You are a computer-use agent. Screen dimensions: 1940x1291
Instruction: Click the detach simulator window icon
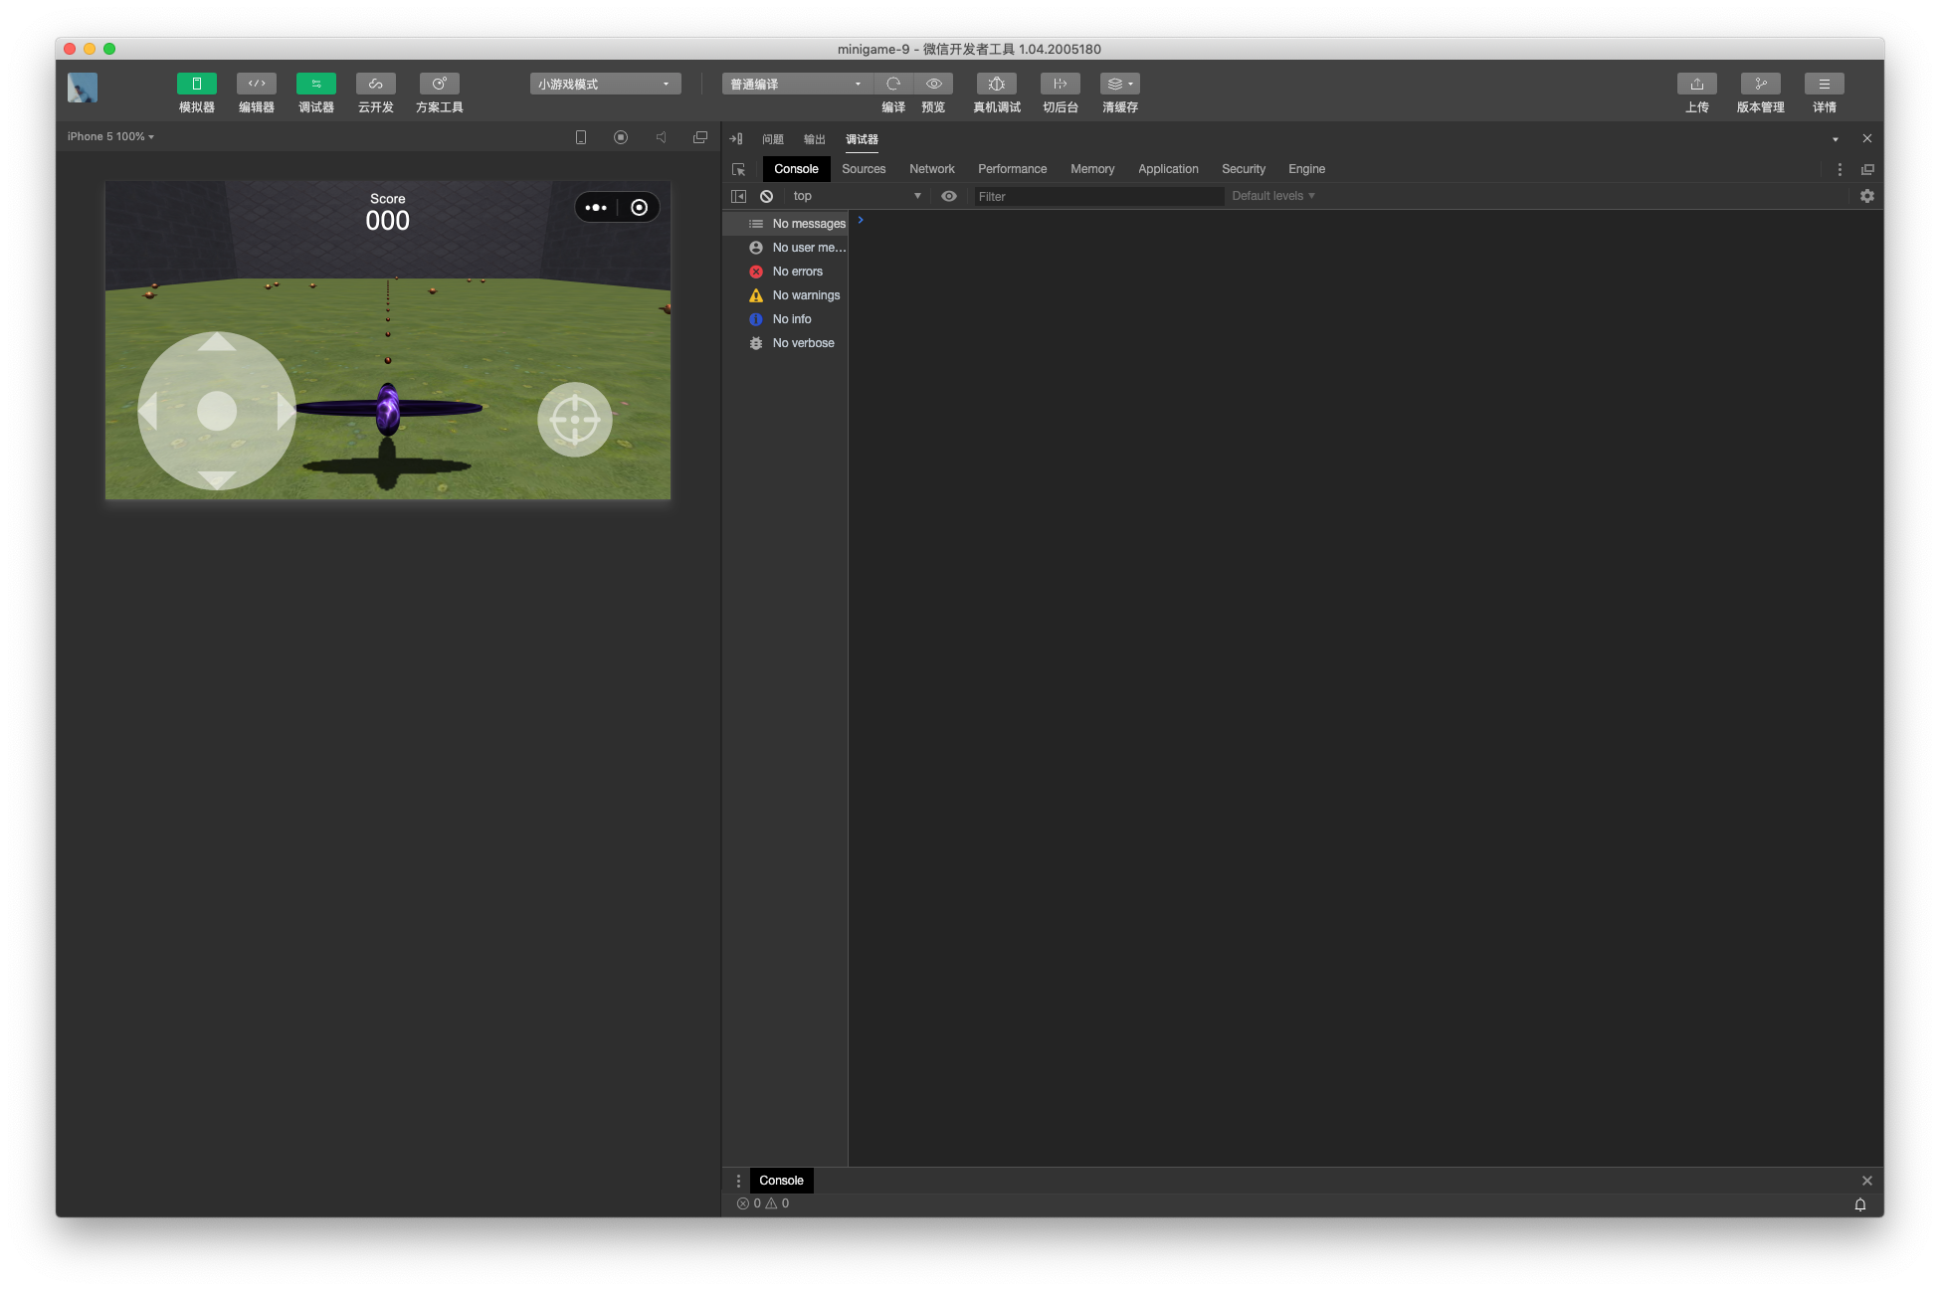tap(700, 137)
